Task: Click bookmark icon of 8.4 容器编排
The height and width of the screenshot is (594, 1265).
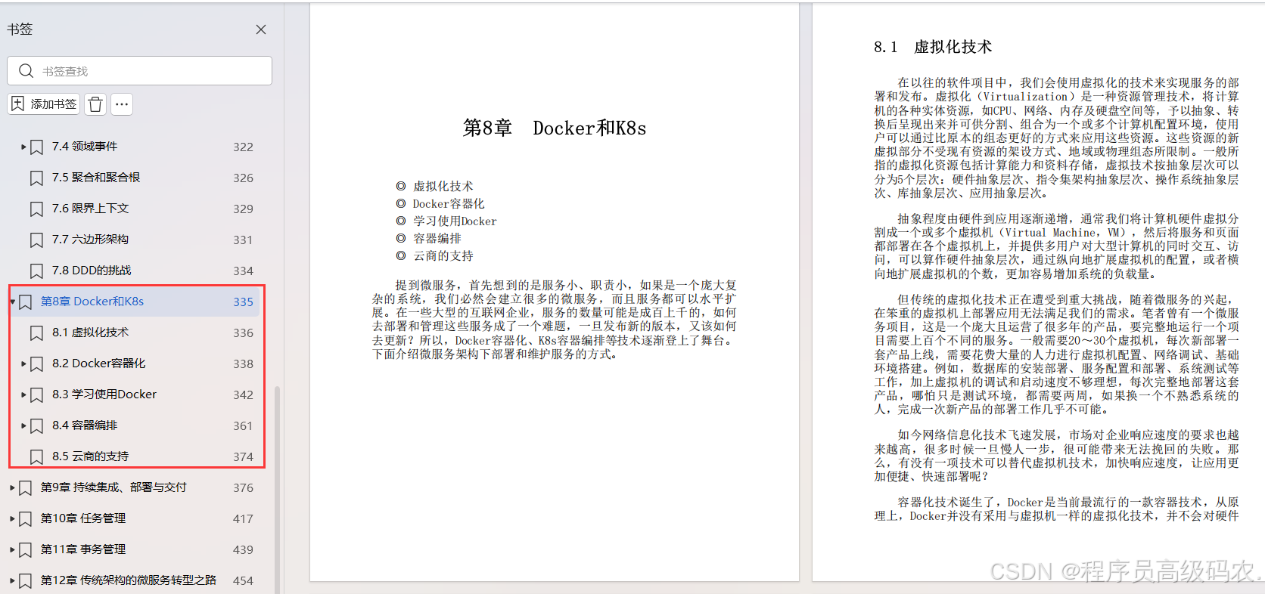Action: [36, 426]
